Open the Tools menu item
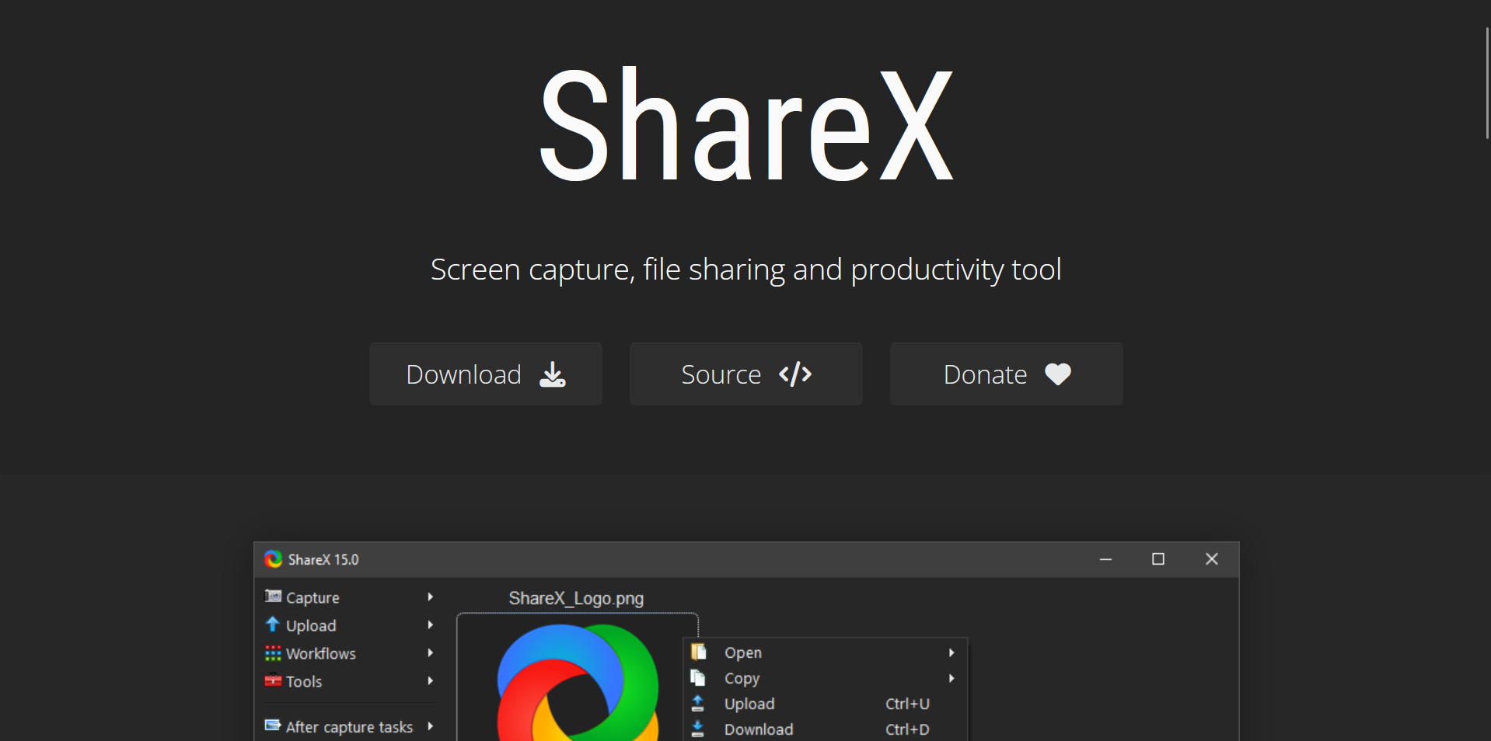Screen dimensions: 1491x741 point(304,681)
